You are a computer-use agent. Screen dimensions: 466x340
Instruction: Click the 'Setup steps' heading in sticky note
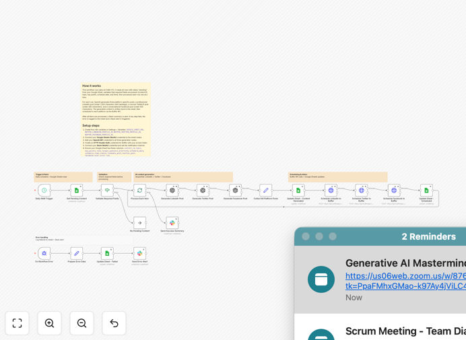tap(91, 125)
